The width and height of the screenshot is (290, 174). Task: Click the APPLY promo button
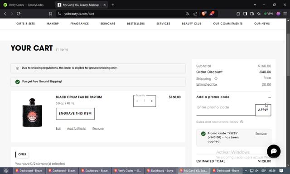coord(263,110)
